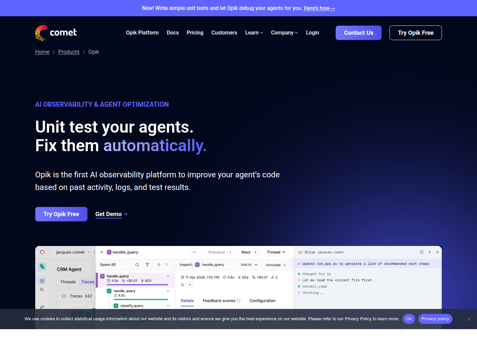Click the 'Update crm_app.py' prompt line
Viewport: 477px width, 358px height.
point(368,264)
